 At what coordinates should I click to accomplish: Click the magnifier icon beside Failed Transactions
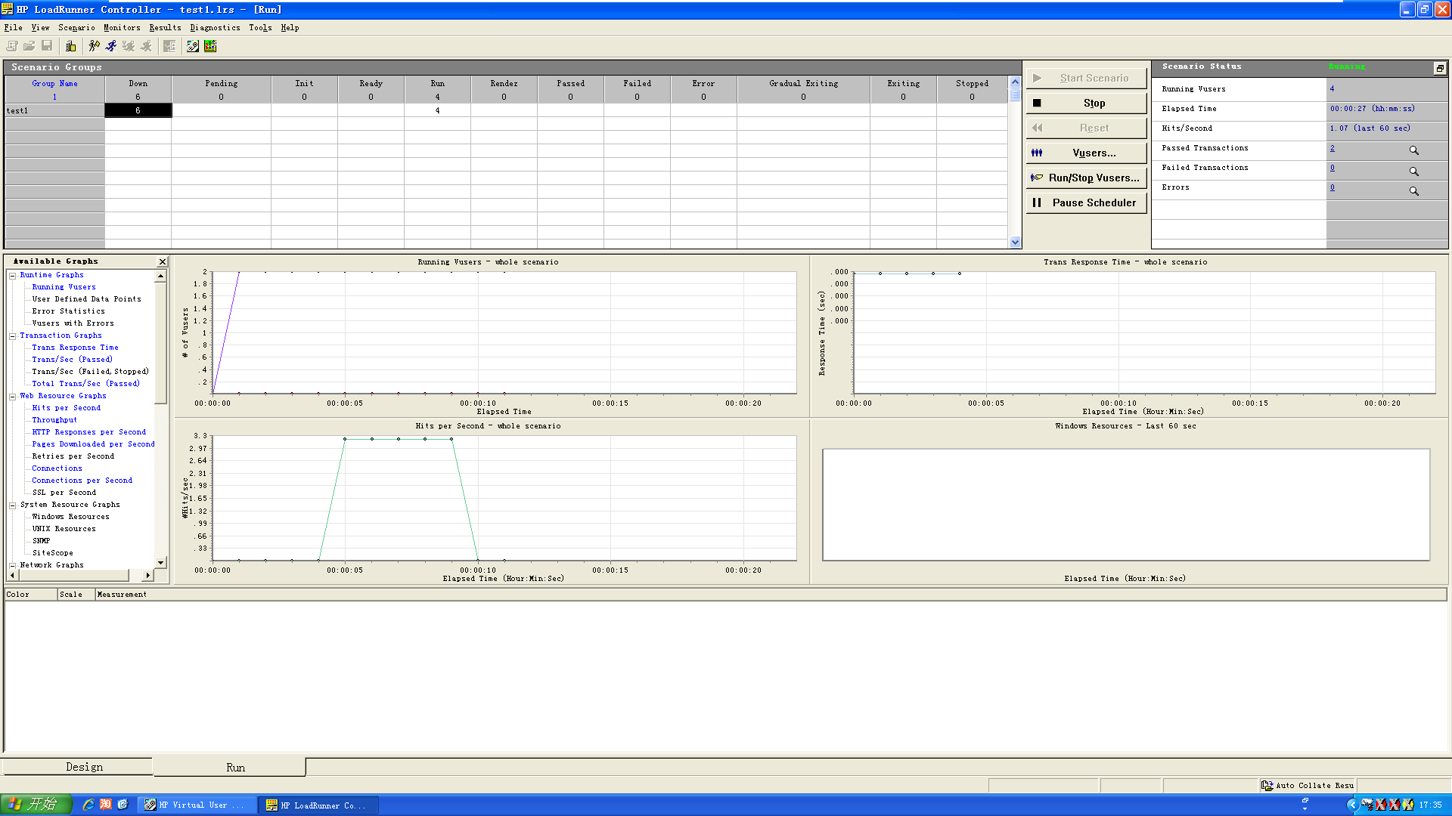click(1413, 171)
